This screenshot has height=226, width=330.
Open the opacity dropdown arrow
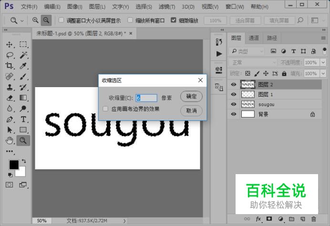click(323, 62)
